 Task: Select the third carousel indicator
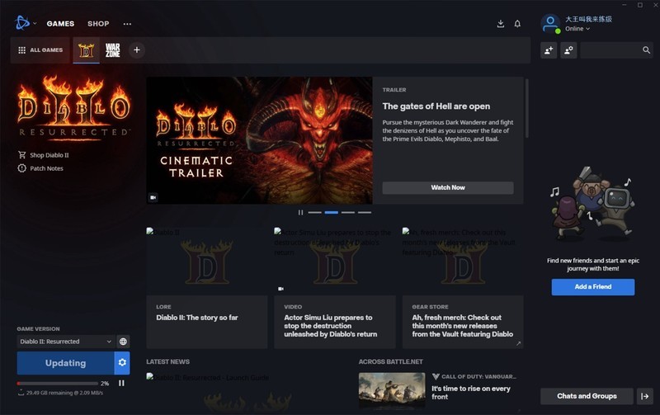click(347, 213)
